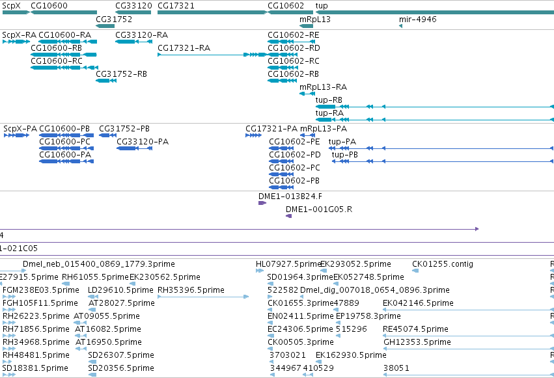Select tup-RA transcript
This screenshot has height=378, width=554.
(x=435, y=120)
